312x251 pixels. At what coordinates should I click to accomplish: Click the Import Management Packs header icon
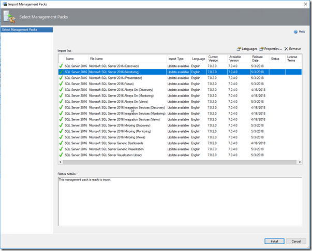point(10,18)
